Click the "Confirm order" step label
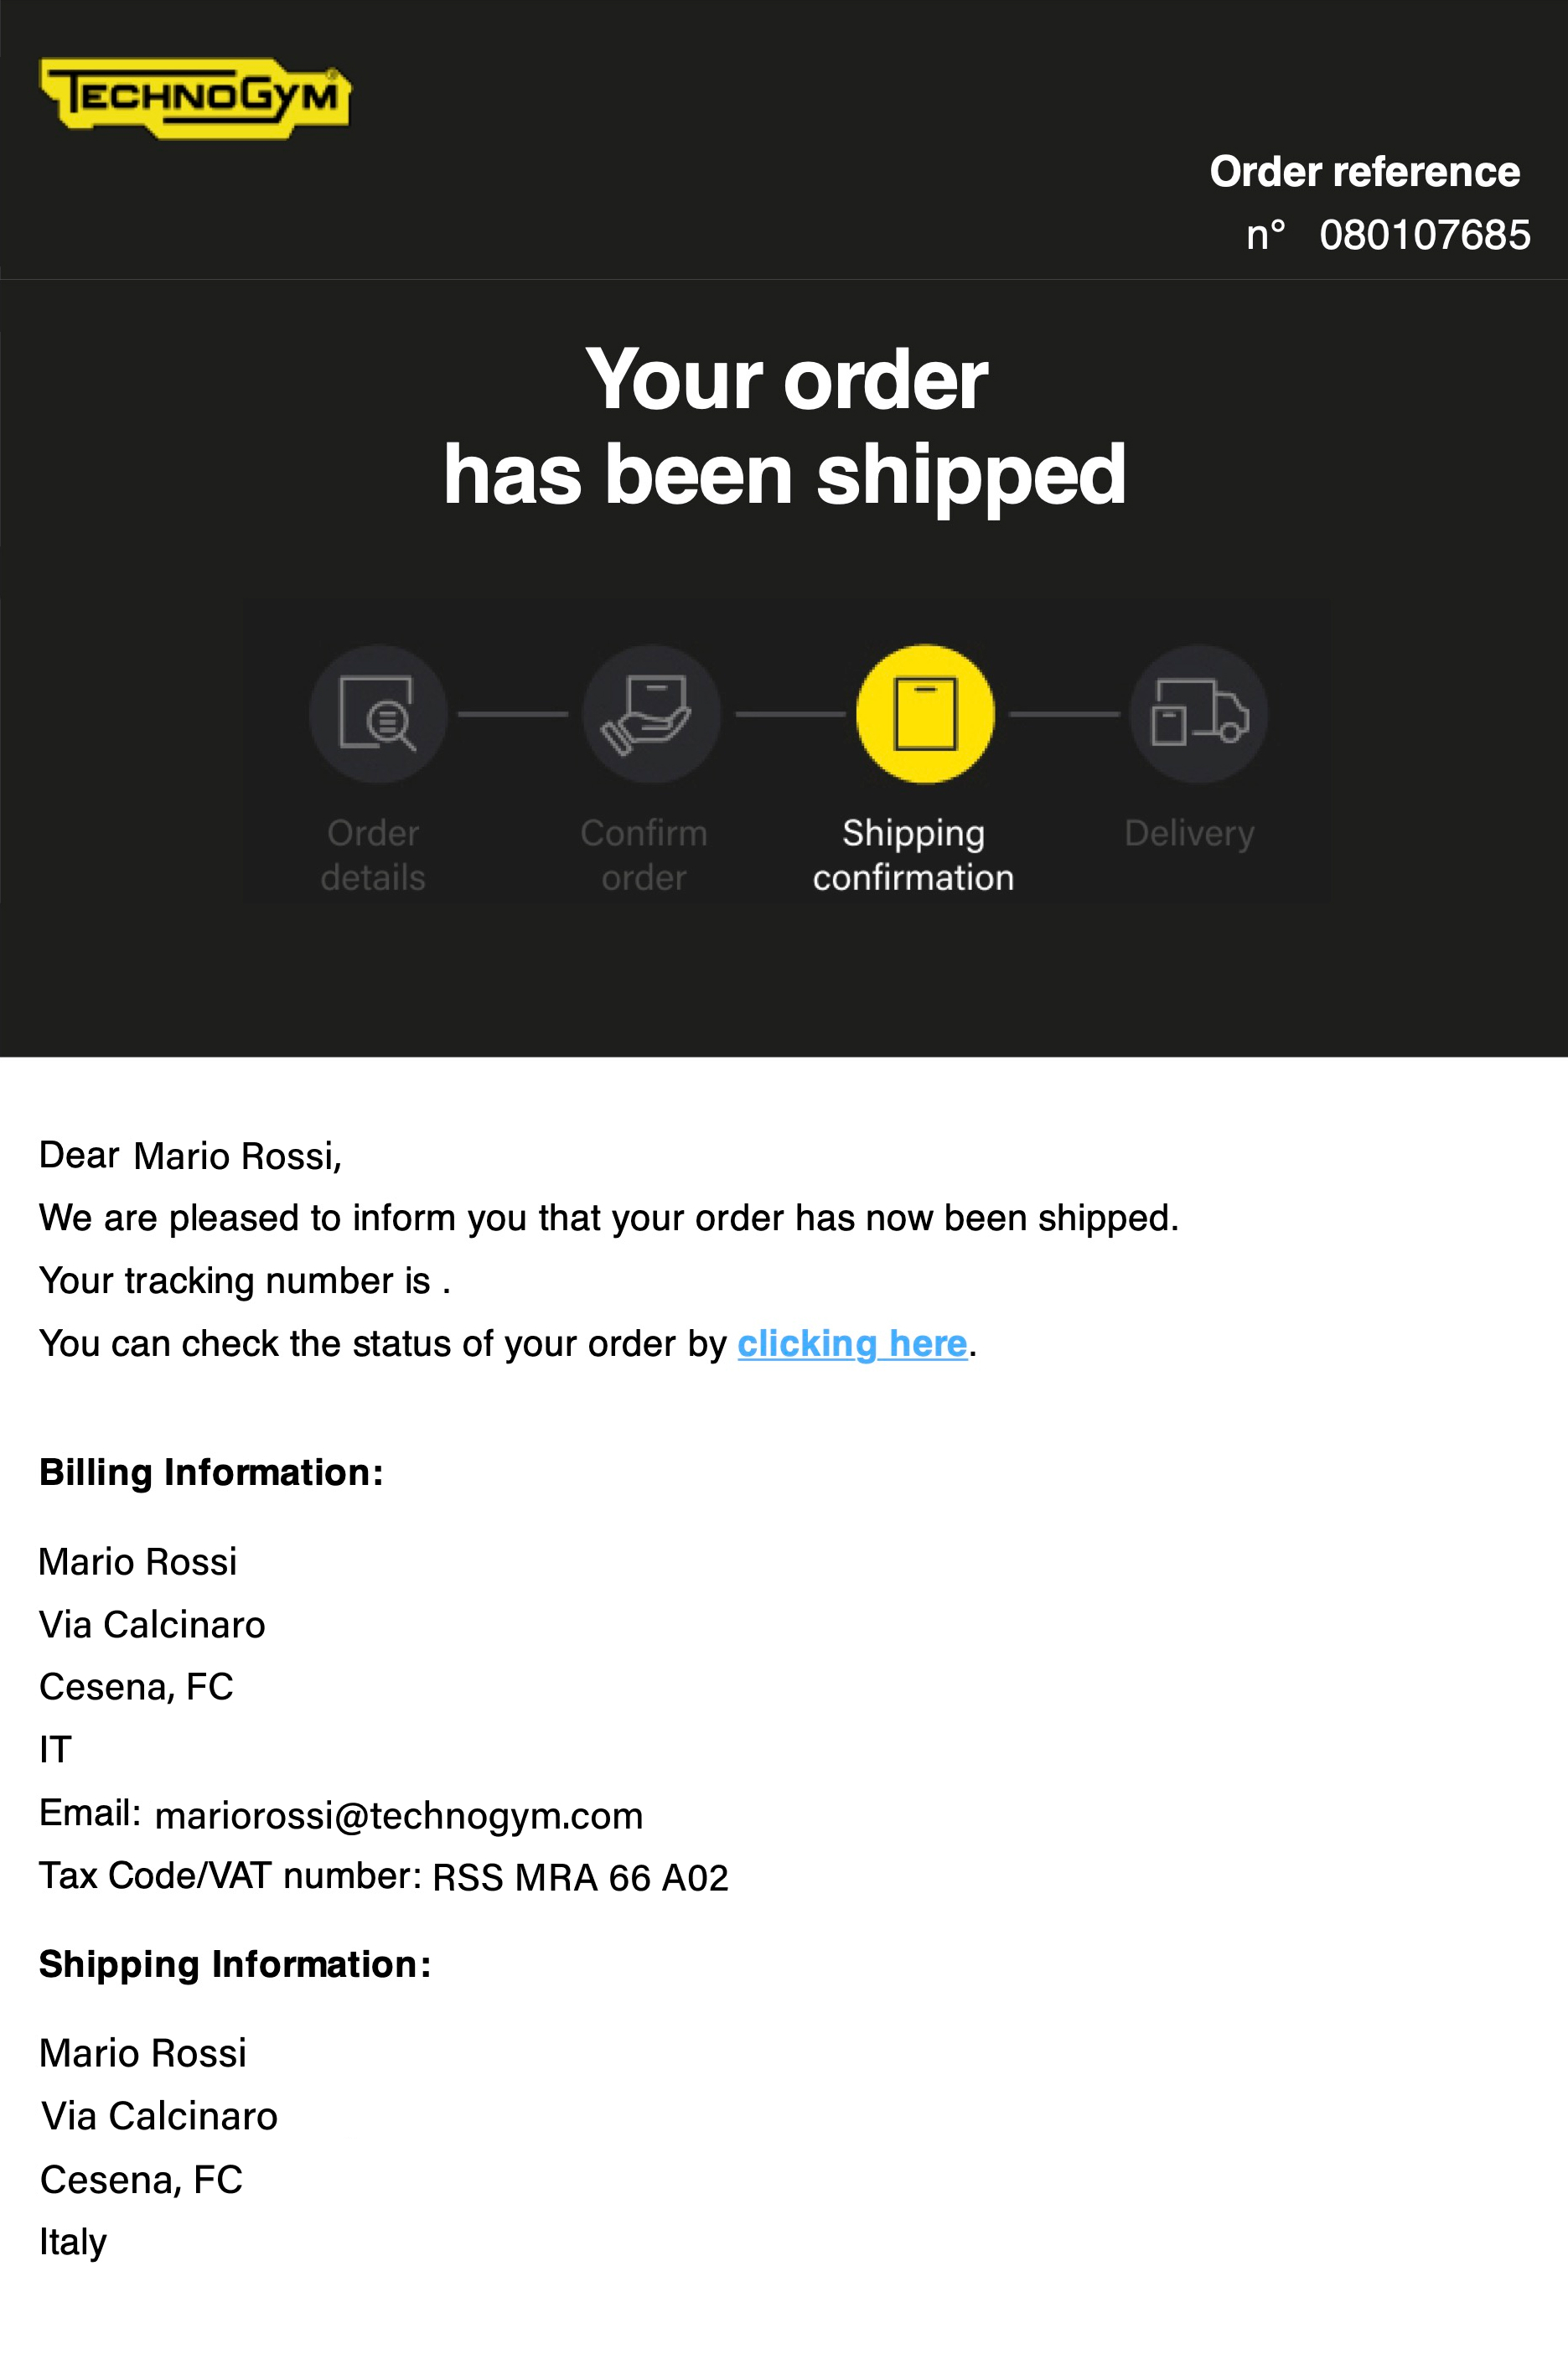 644,855
